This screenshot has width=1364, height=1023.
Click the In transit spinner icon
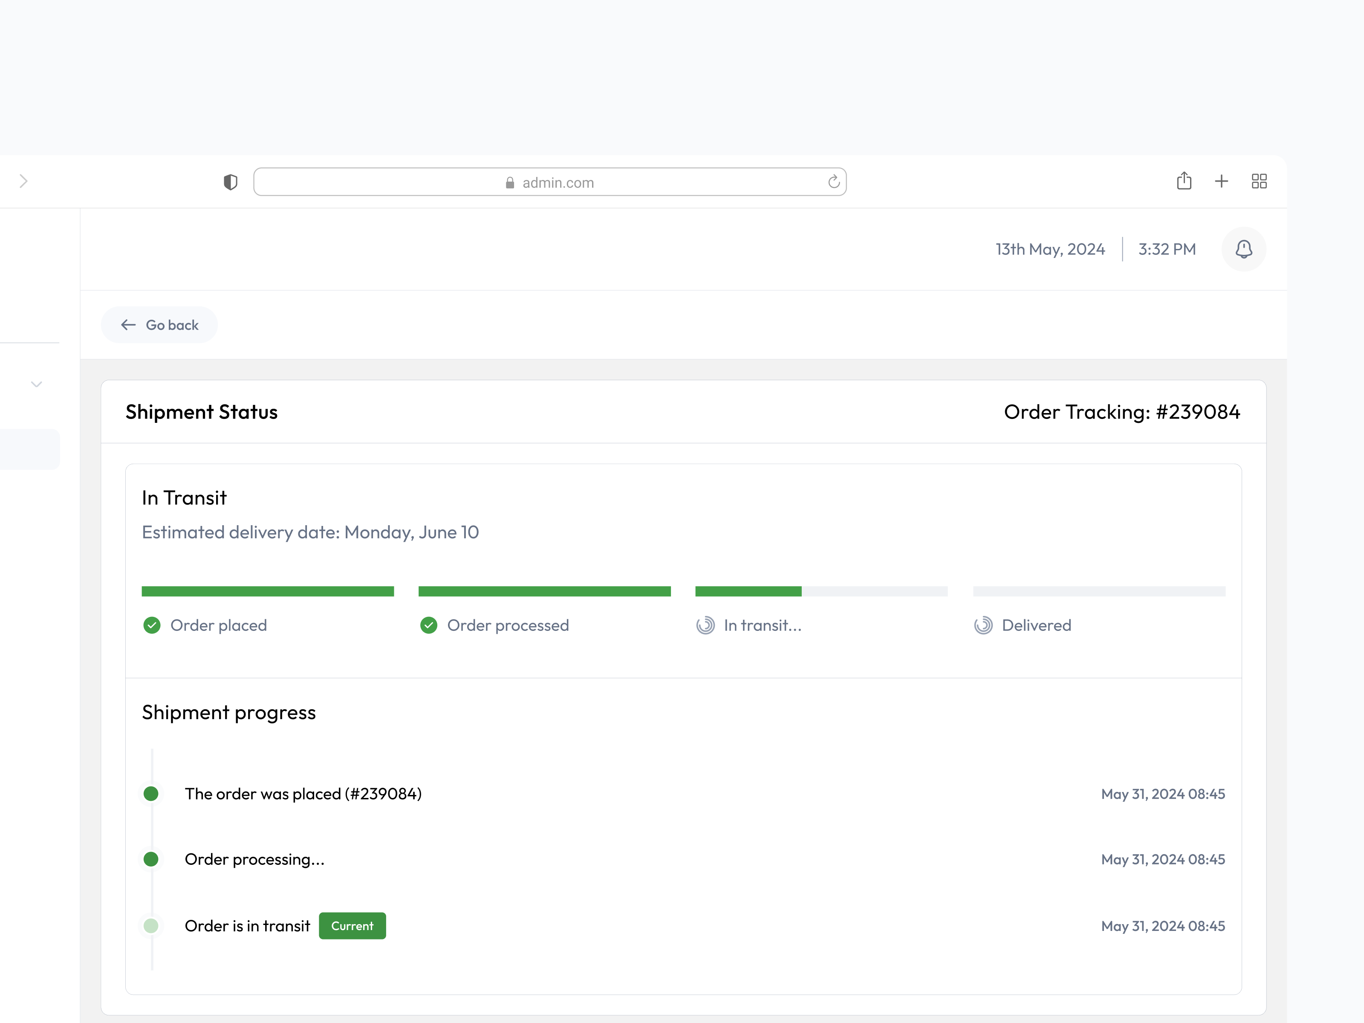pos(705,625)
